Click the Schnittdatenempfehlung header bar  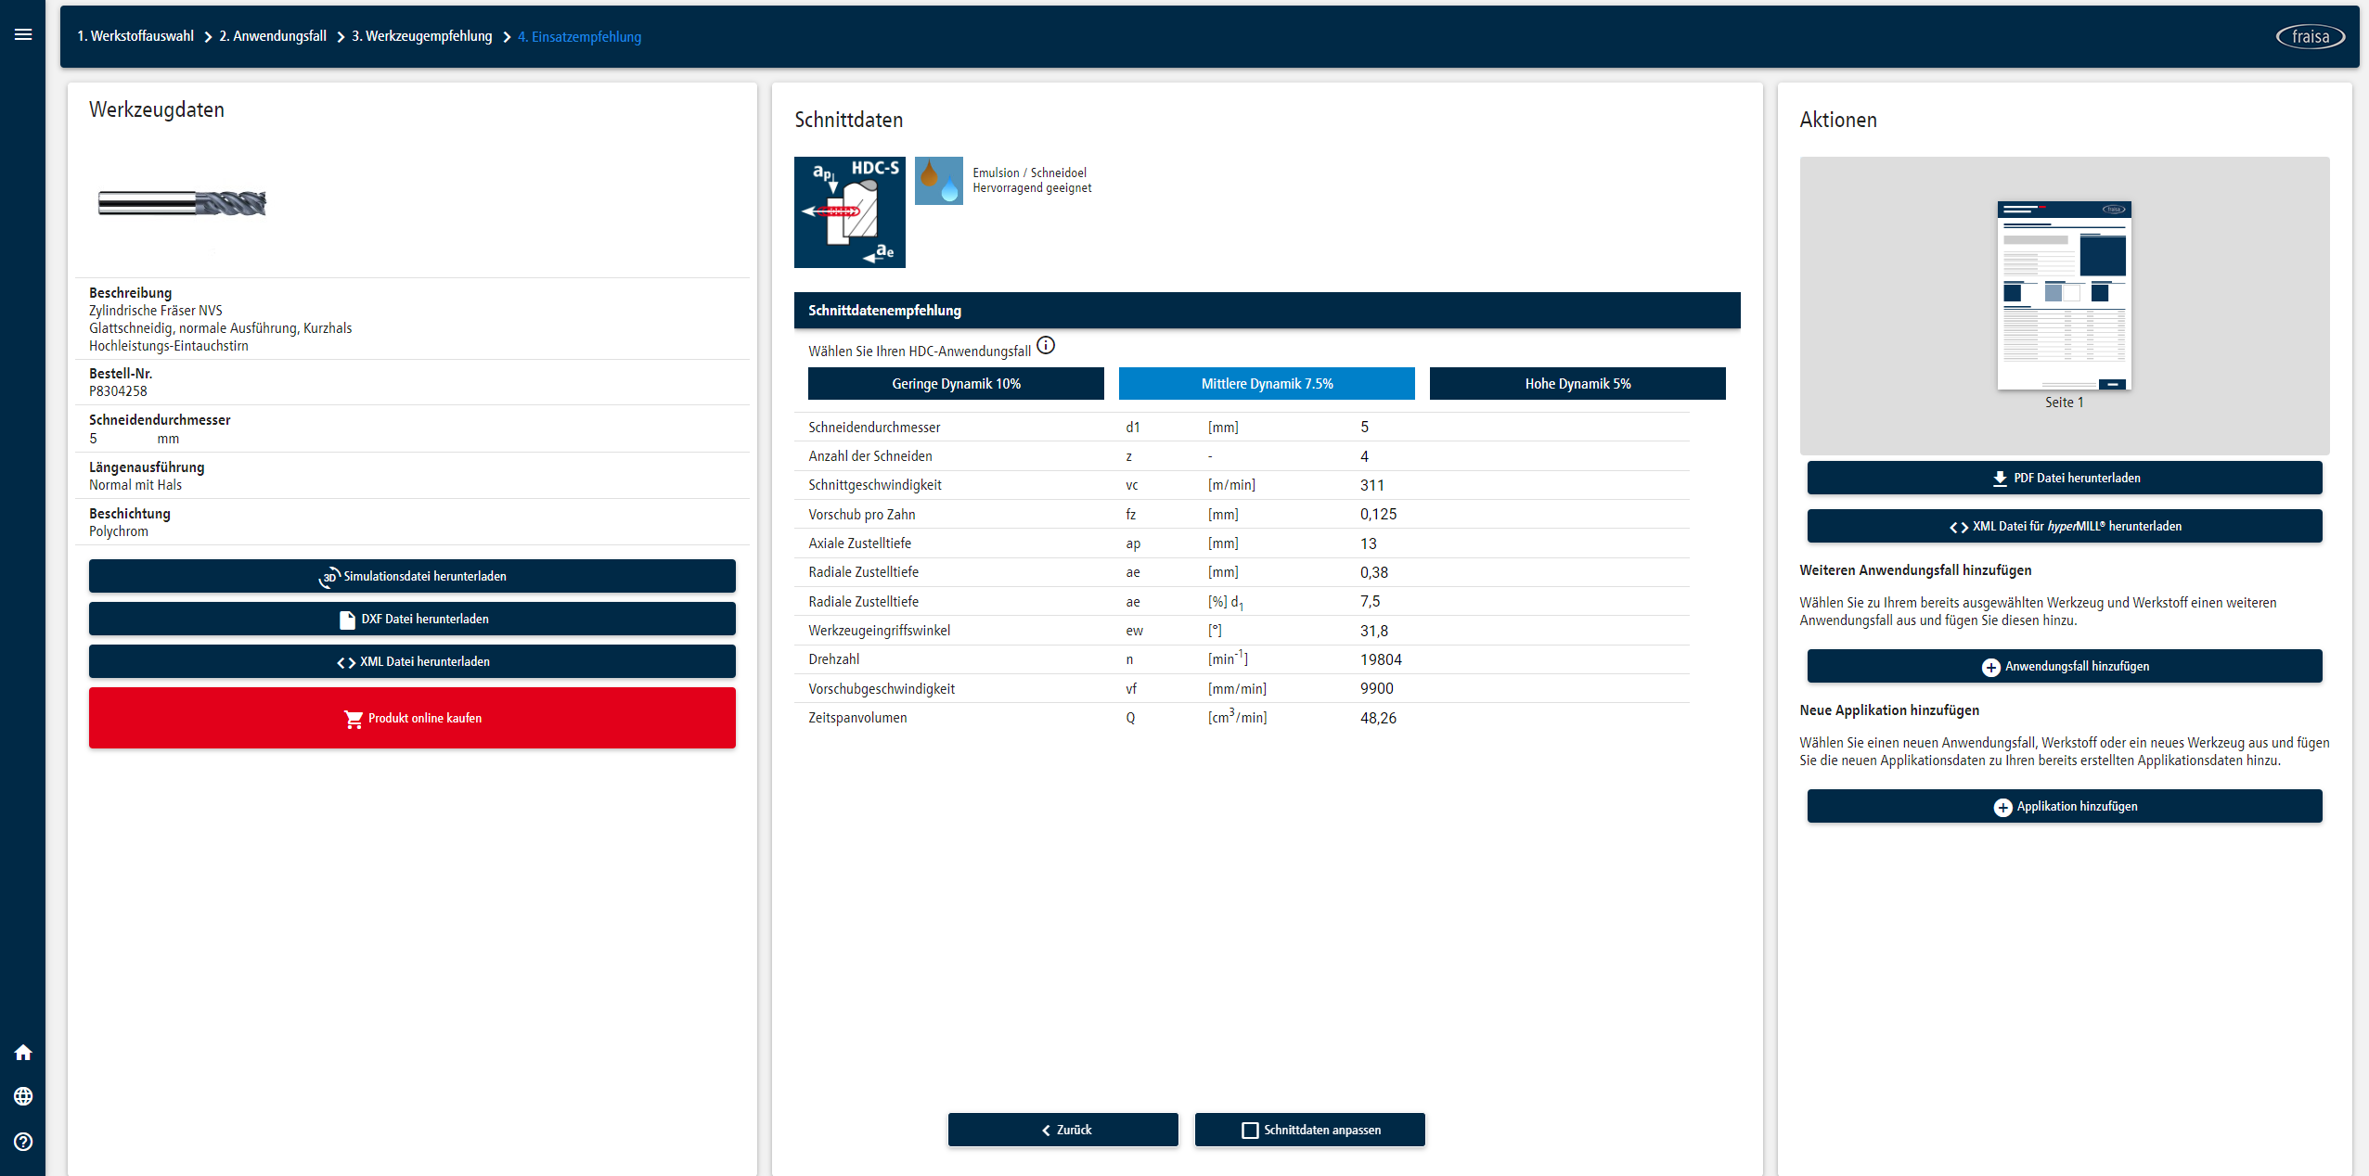[x=1267, y=310]
